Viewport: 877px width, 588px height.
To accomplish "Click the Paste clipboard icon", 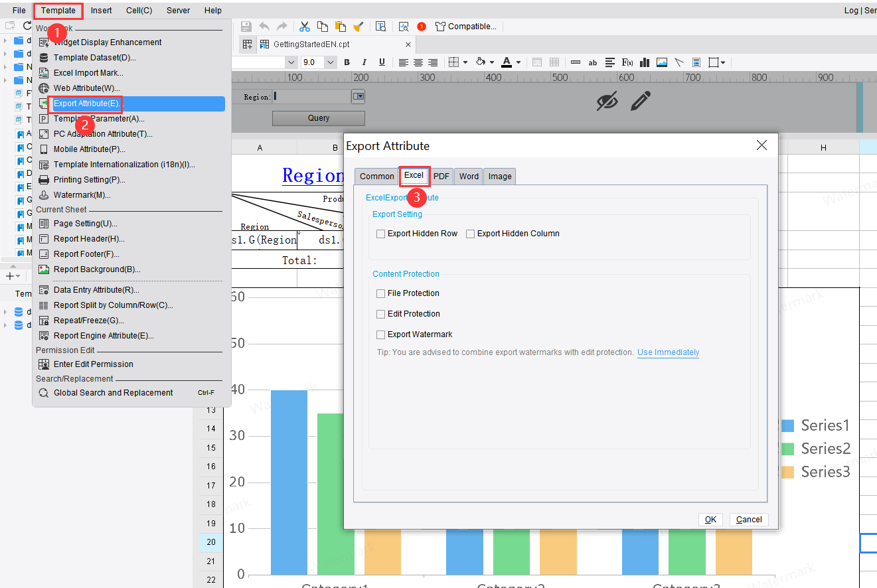I will pyautogui.click(x=341, y=27).
